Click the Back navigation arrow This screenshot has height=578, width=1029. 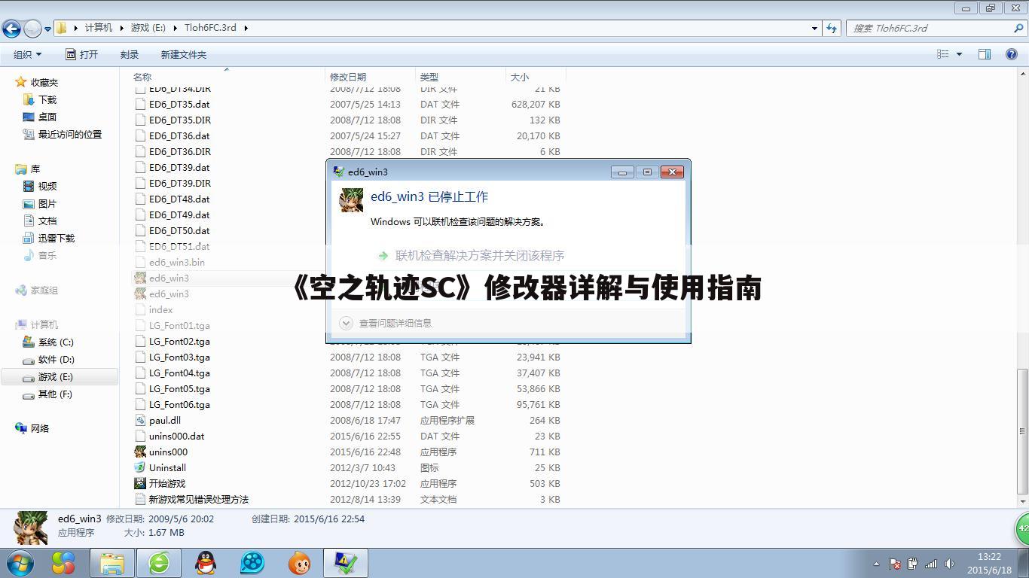11,29
